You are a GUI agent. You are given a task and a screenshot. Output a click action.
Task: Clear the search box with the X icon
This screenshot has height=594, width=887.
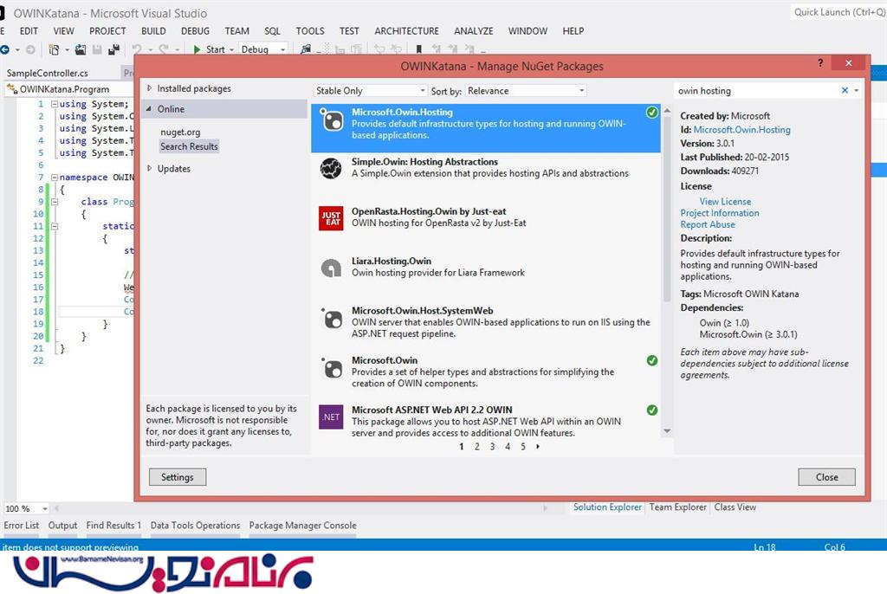(845, 91)
